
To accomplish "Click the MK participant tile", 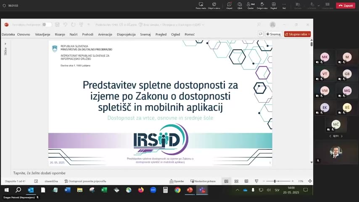I will tap(325, 57).
